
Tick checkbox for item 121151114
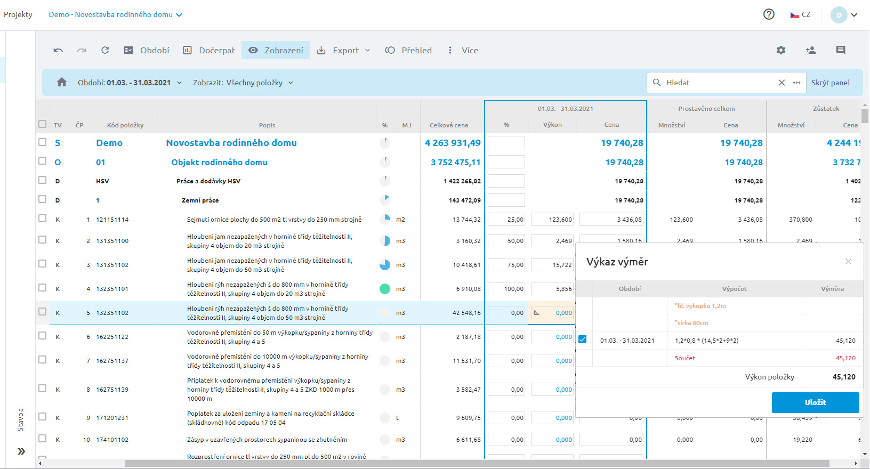[x=43, y=219]
